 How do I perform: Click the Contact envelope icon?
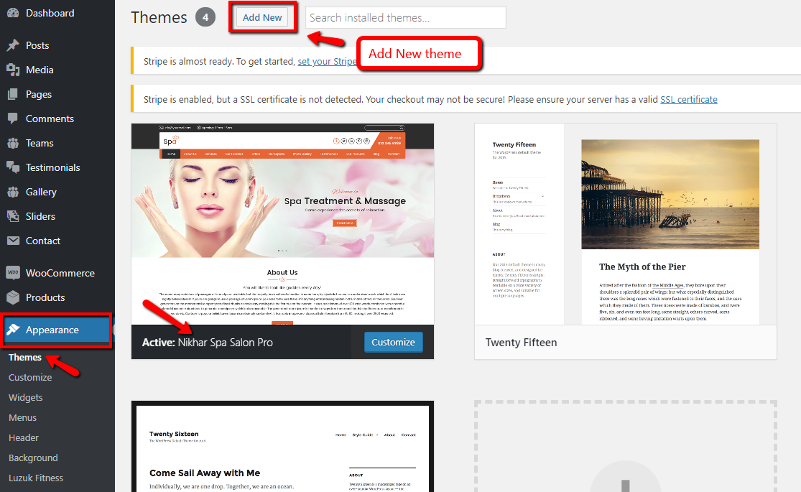coord(13,241)
